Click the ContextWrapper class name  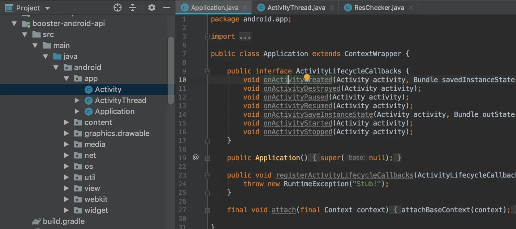pyautogui.click(x=373, y=54)
